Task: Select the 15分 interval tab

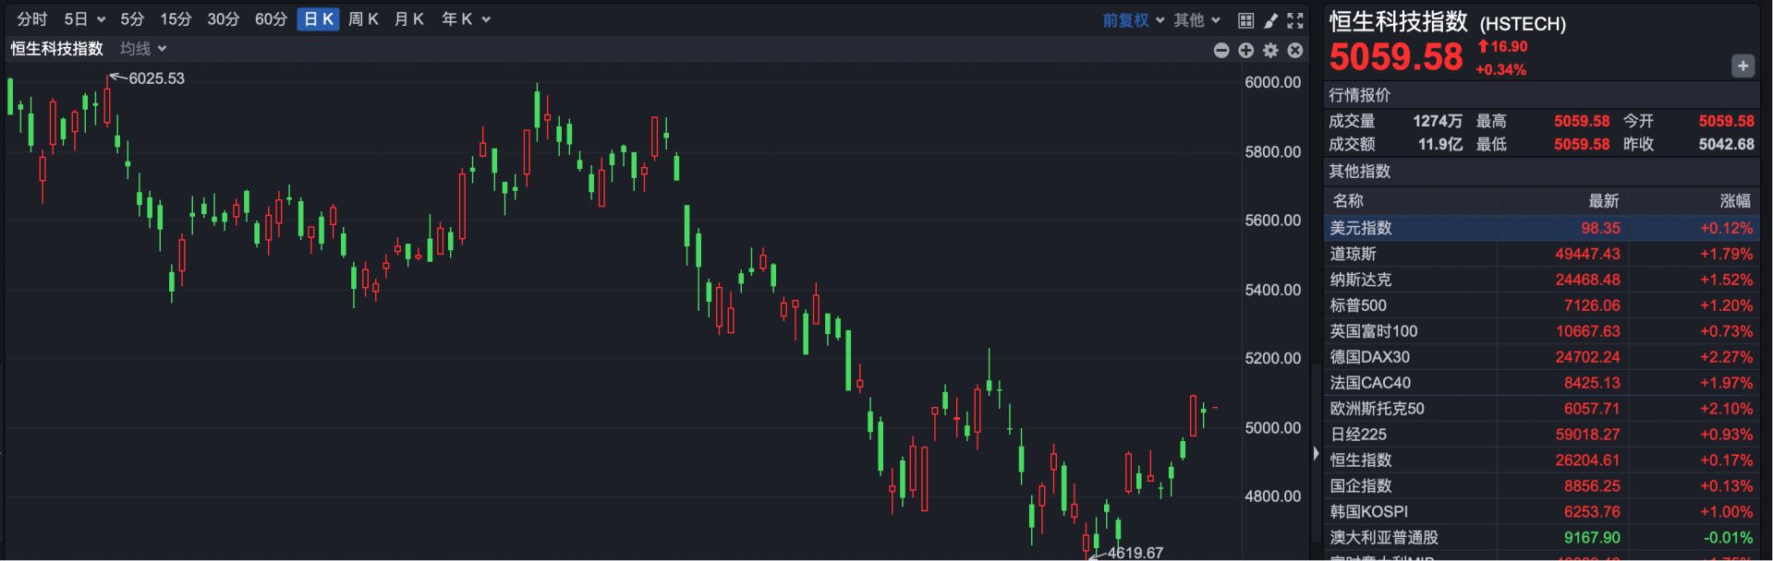Action: [x=176, y=19]
